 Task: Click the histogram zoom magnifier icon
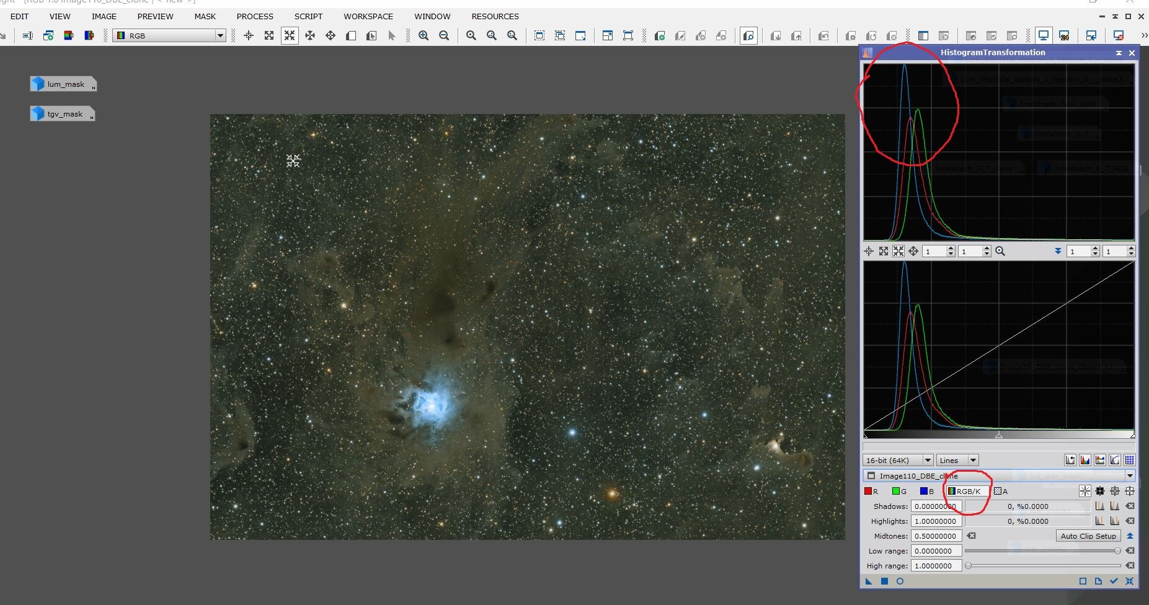point(1000,251)
